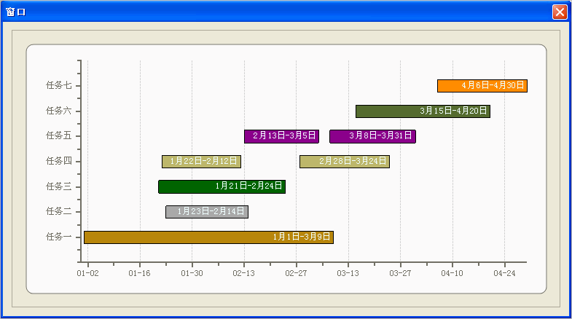Click the 04-24 date tick label
The height and width of the screenshot is (319, 572).
[504, 274]
